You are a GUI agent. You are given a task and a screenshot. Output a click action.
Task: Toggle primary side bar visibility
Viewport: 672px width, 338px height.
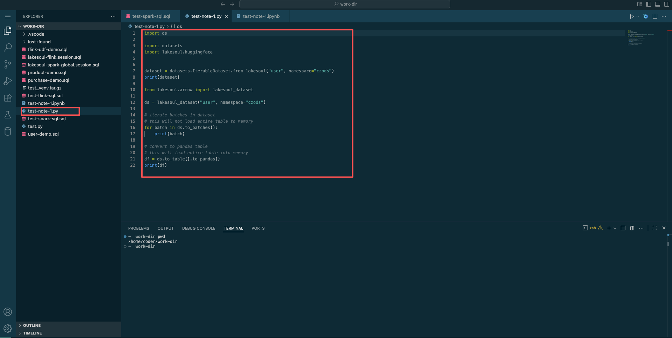click(649, 4)
